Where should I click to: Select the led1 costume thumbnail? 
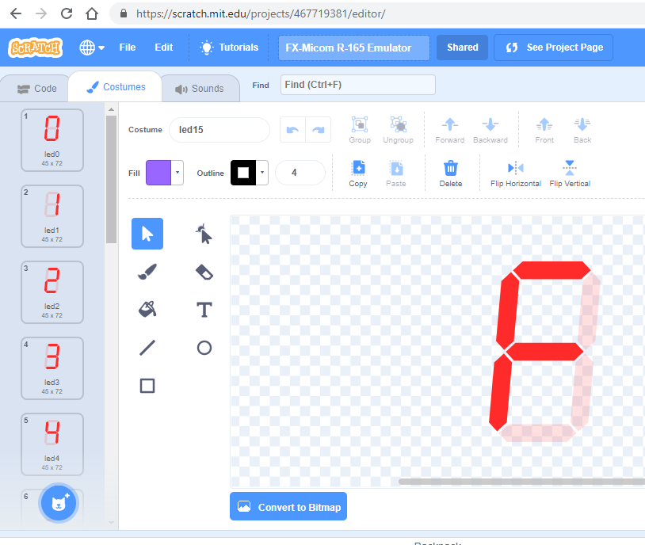coord(52,216)
